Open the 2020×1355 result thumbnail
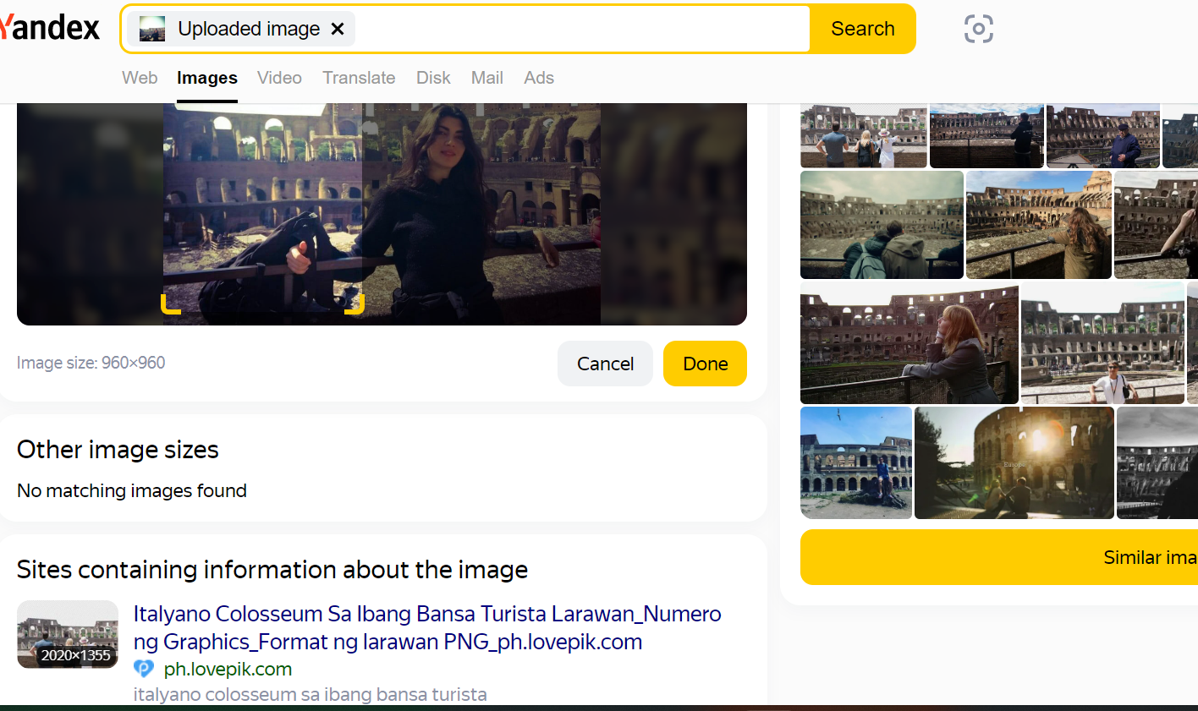 pos(68,634)
